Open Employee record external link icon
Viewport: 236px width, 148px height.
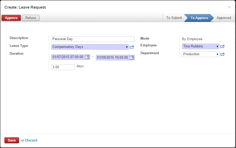pos(222,46)
